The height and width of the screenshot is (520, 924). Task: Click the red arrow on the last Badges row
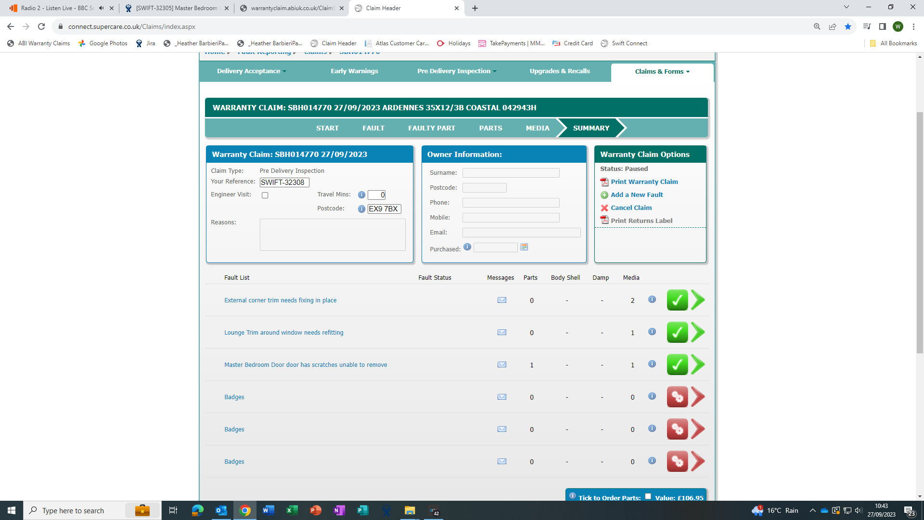click(698, 461)
